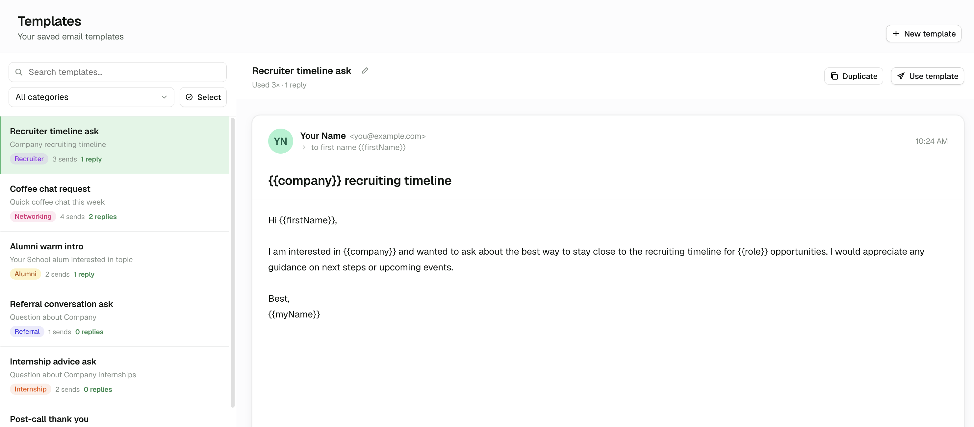Click the Select button
This screenshot has height=427, width=974.
[203, 97]
